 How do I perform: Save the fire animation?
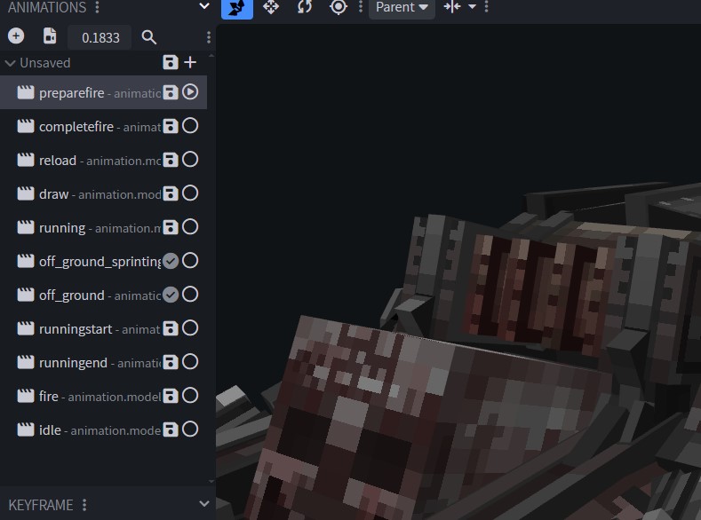[171, 396]
